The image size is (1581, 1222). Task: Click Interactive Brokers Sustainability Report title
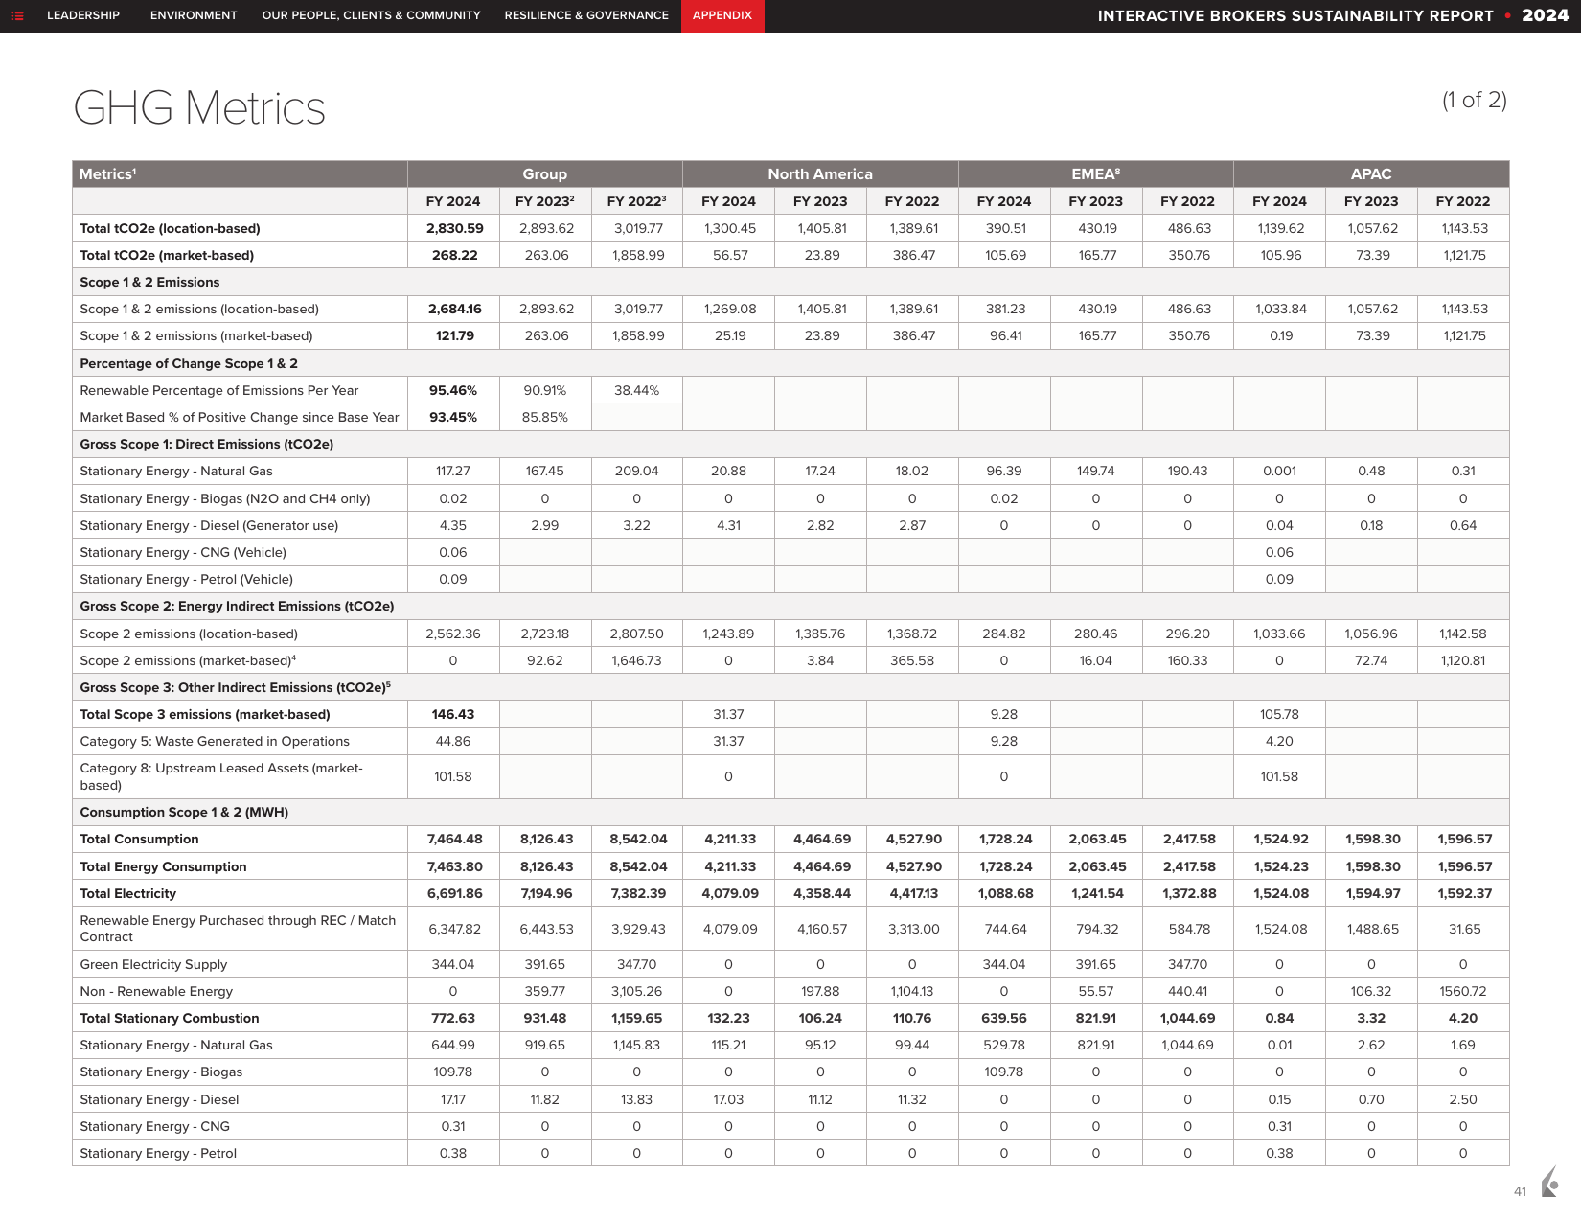point(1295,15)
